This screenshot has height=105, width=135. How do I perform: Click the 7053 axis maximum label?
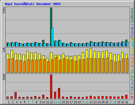(4, 10)
